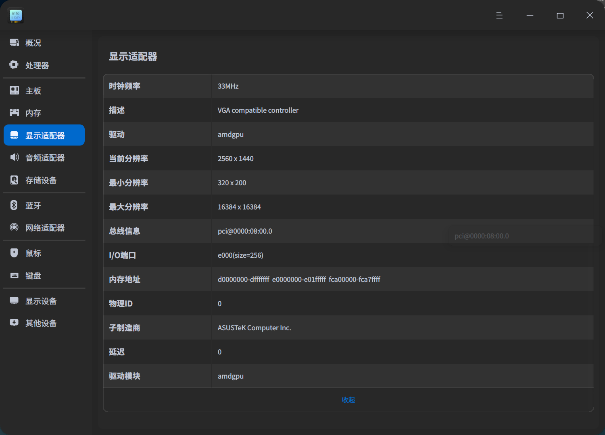
Task: Click the 音频适配器 speaker icon
Action: 15,157
